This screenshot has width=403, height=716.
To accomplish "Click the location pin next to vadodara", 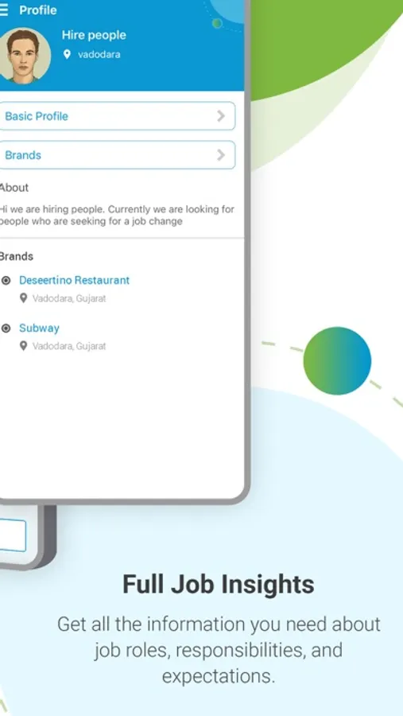I will click(x=67, y=54).
